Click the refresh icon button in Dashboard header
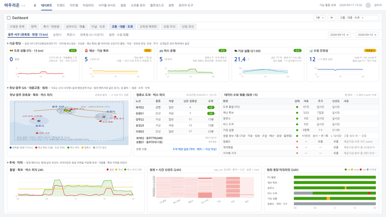Screen dimensions: 386x217 click(331, 18)
